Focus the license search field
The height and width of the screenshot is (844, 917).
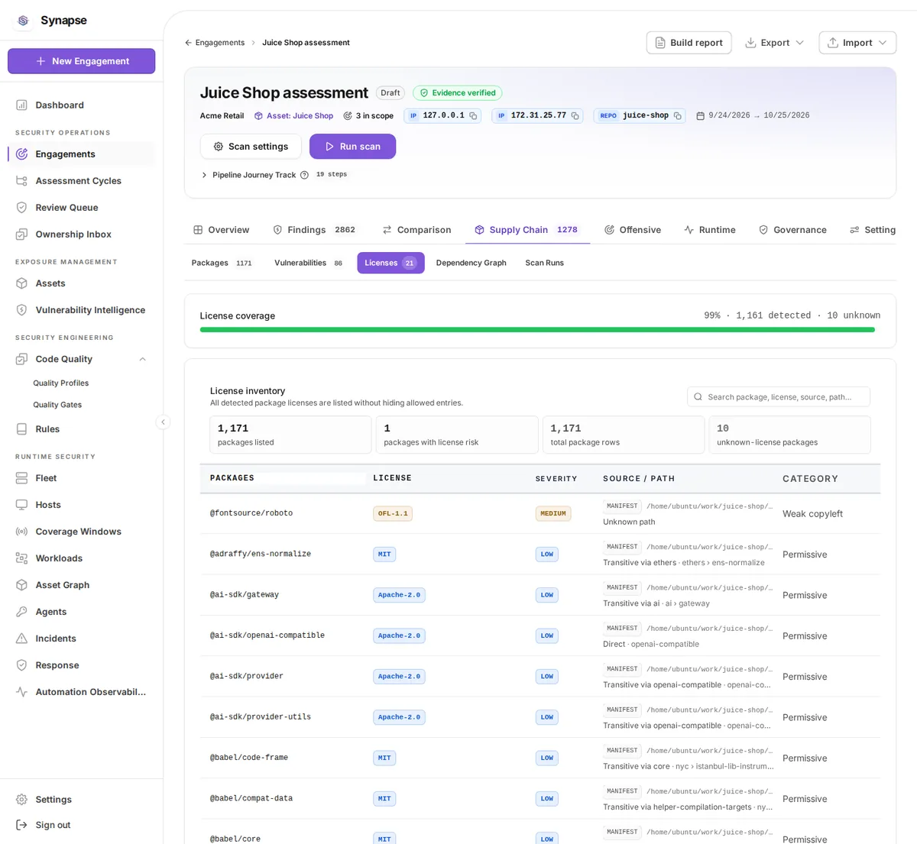tap(778, 396)
